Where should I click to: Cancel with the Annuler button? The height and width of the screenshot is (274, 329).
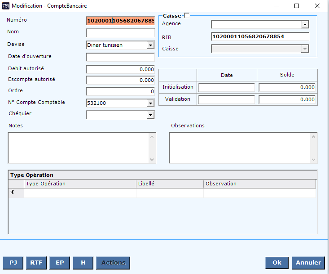point(308,263)
